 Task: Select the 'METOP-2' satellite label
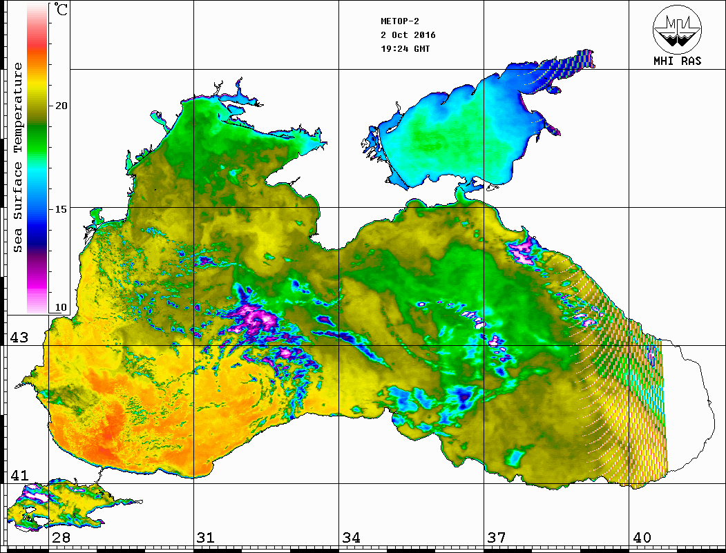click(400, 21)
